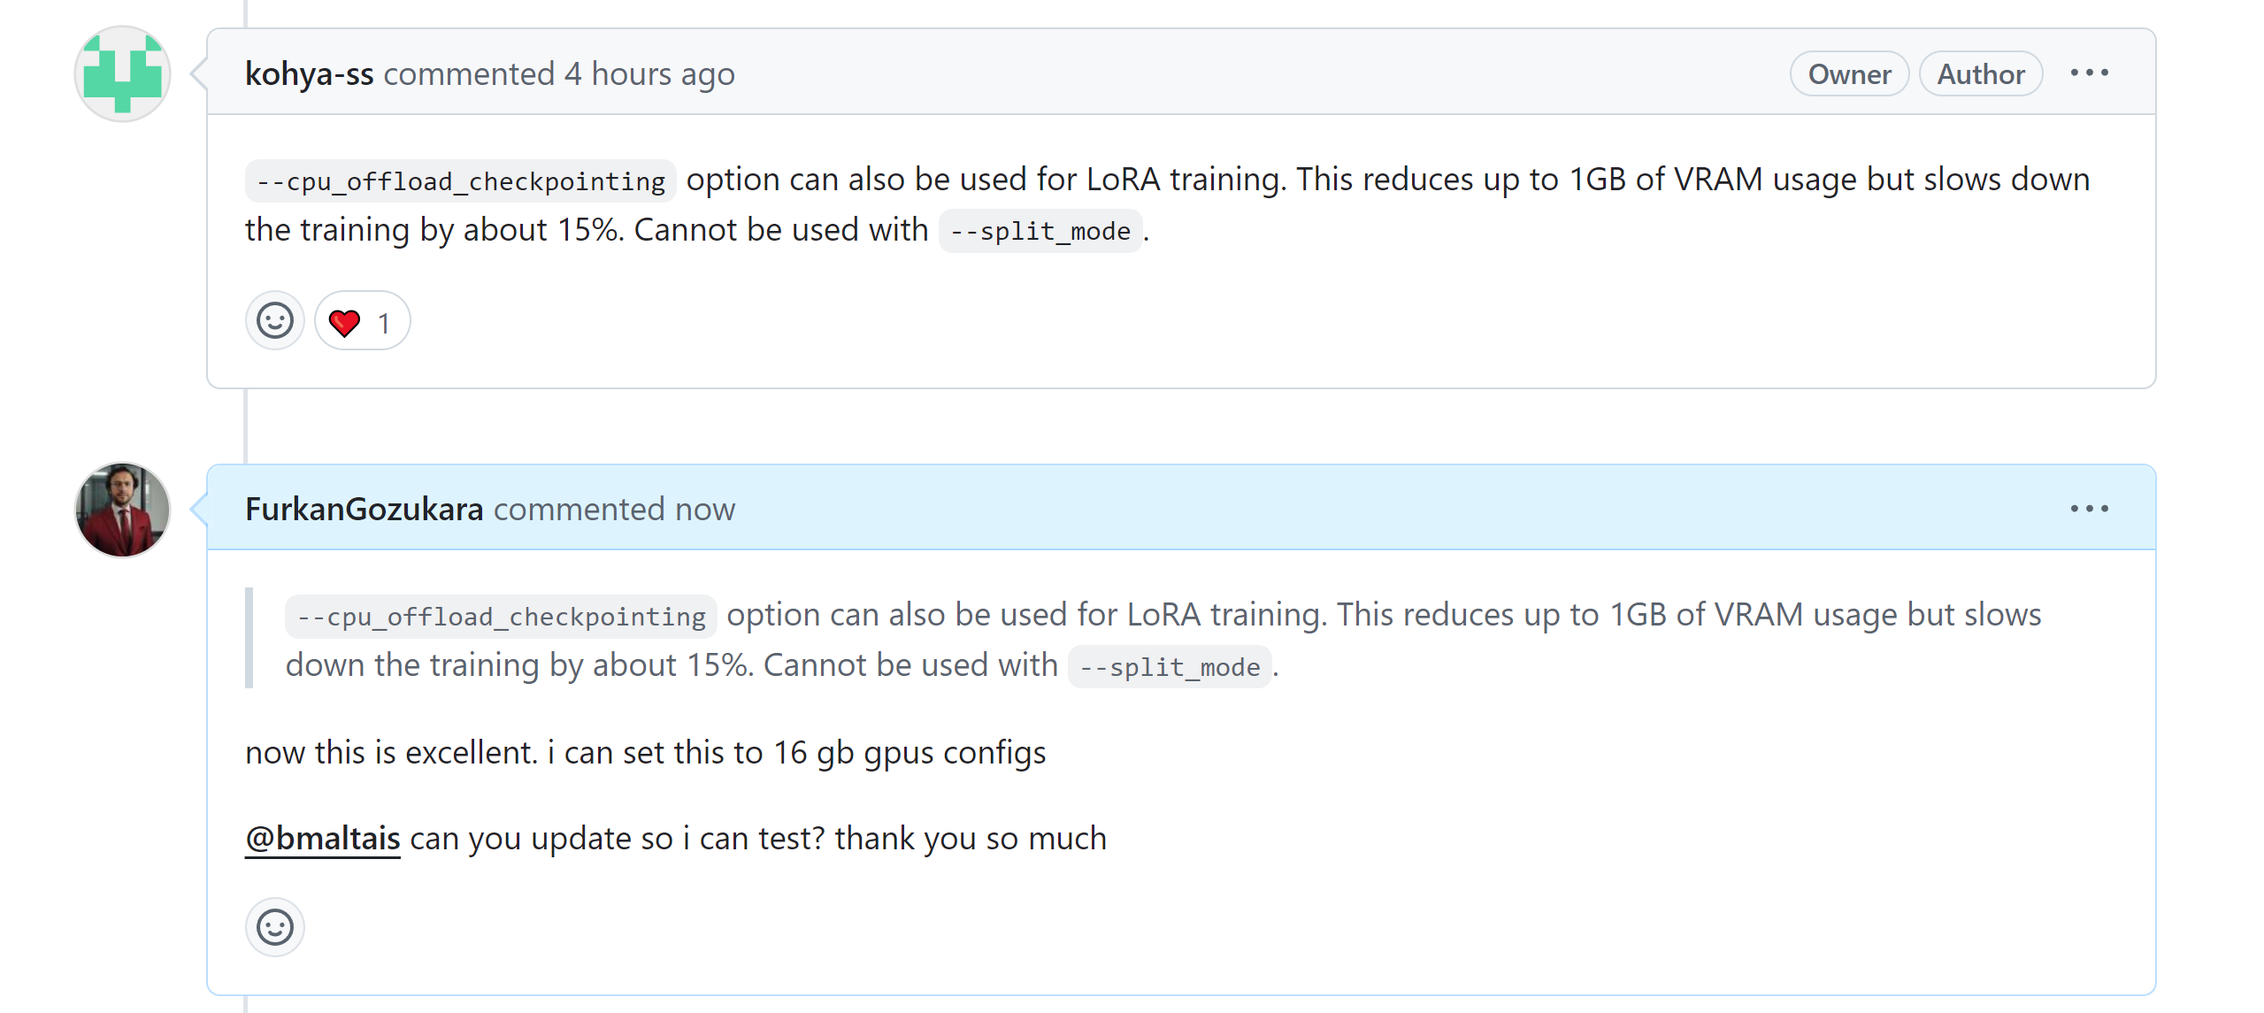Click the Author badge

click(x=1980, y=74)
